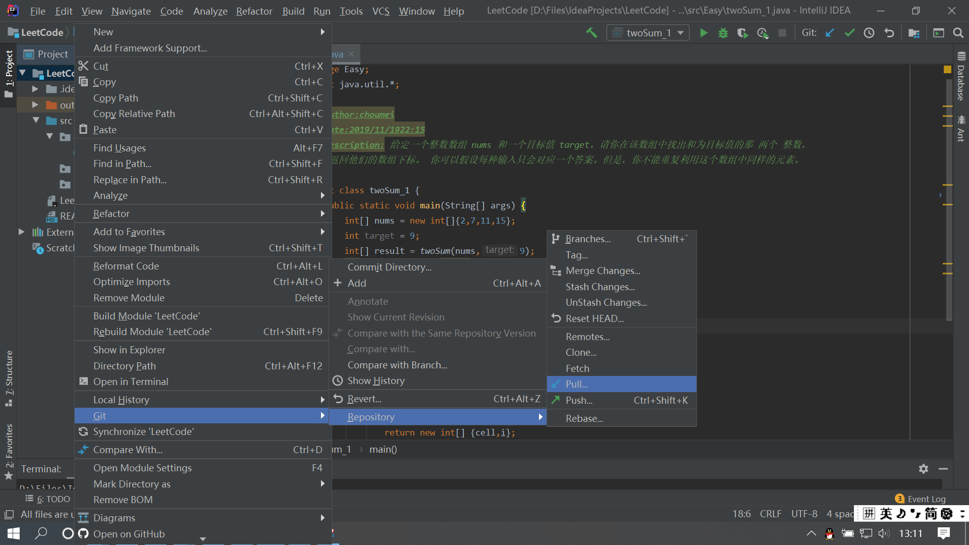Commit changes with Git green checkmark icon
This screenshot has width=969, height=545.
[849, 33]
